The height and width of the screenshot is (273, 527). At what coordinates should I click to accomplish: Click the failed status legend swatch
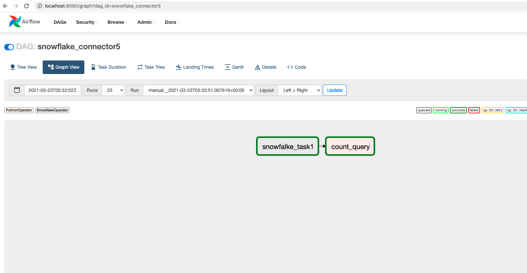tap(474, 110)
